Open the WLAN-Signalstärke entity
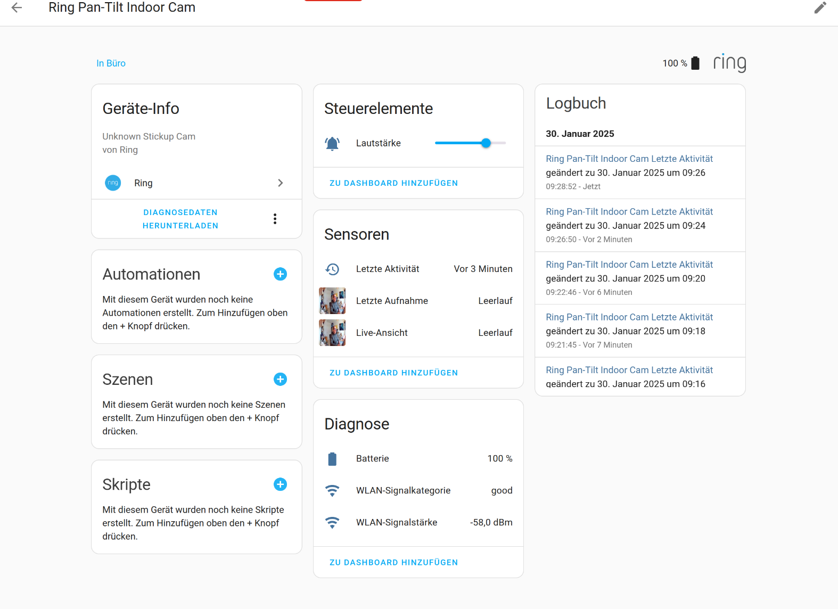Viewport: 838px width, 609px height. click(418, 522)
